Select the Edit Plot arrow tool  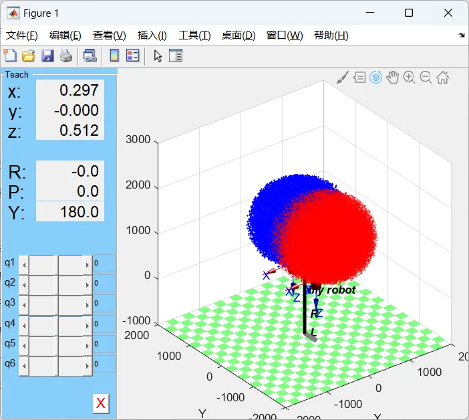[x=158, y=56]
